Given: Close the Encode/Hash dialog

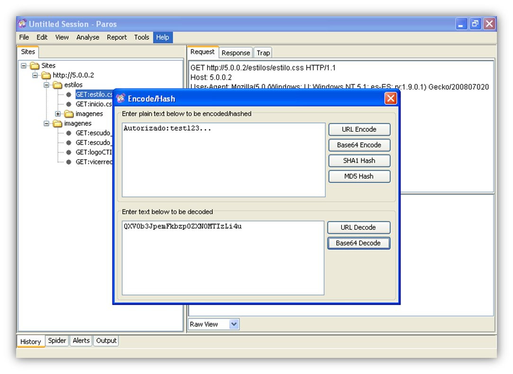Looking at the screenshot, I should coord(391,98).
